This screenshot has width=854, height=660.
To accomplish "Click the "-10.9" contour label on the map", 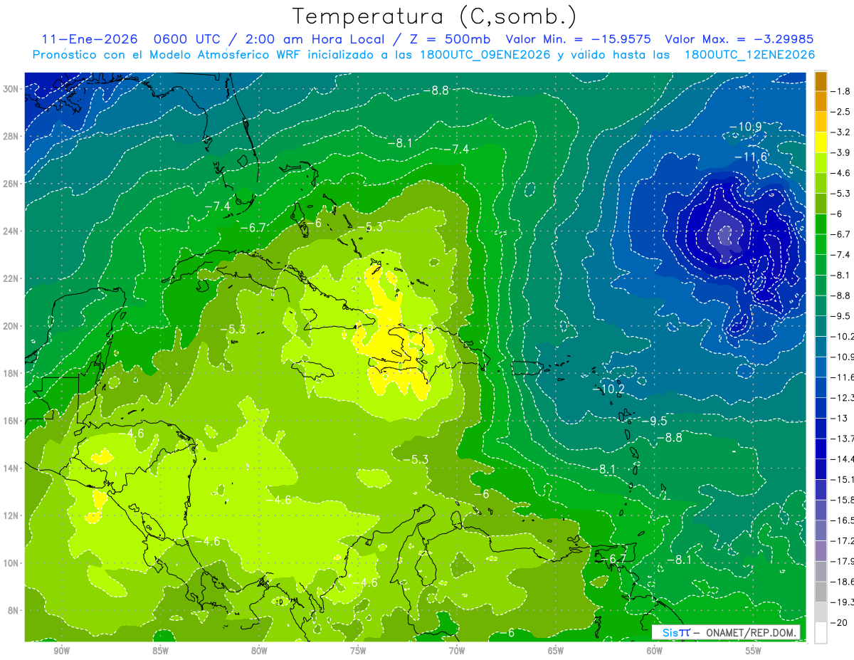I will 745,127.
